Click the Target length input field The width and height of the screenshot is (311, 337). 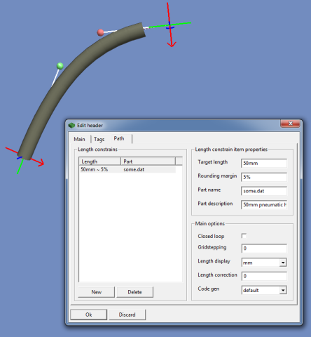pyautogui.click(x=264, y=163)
